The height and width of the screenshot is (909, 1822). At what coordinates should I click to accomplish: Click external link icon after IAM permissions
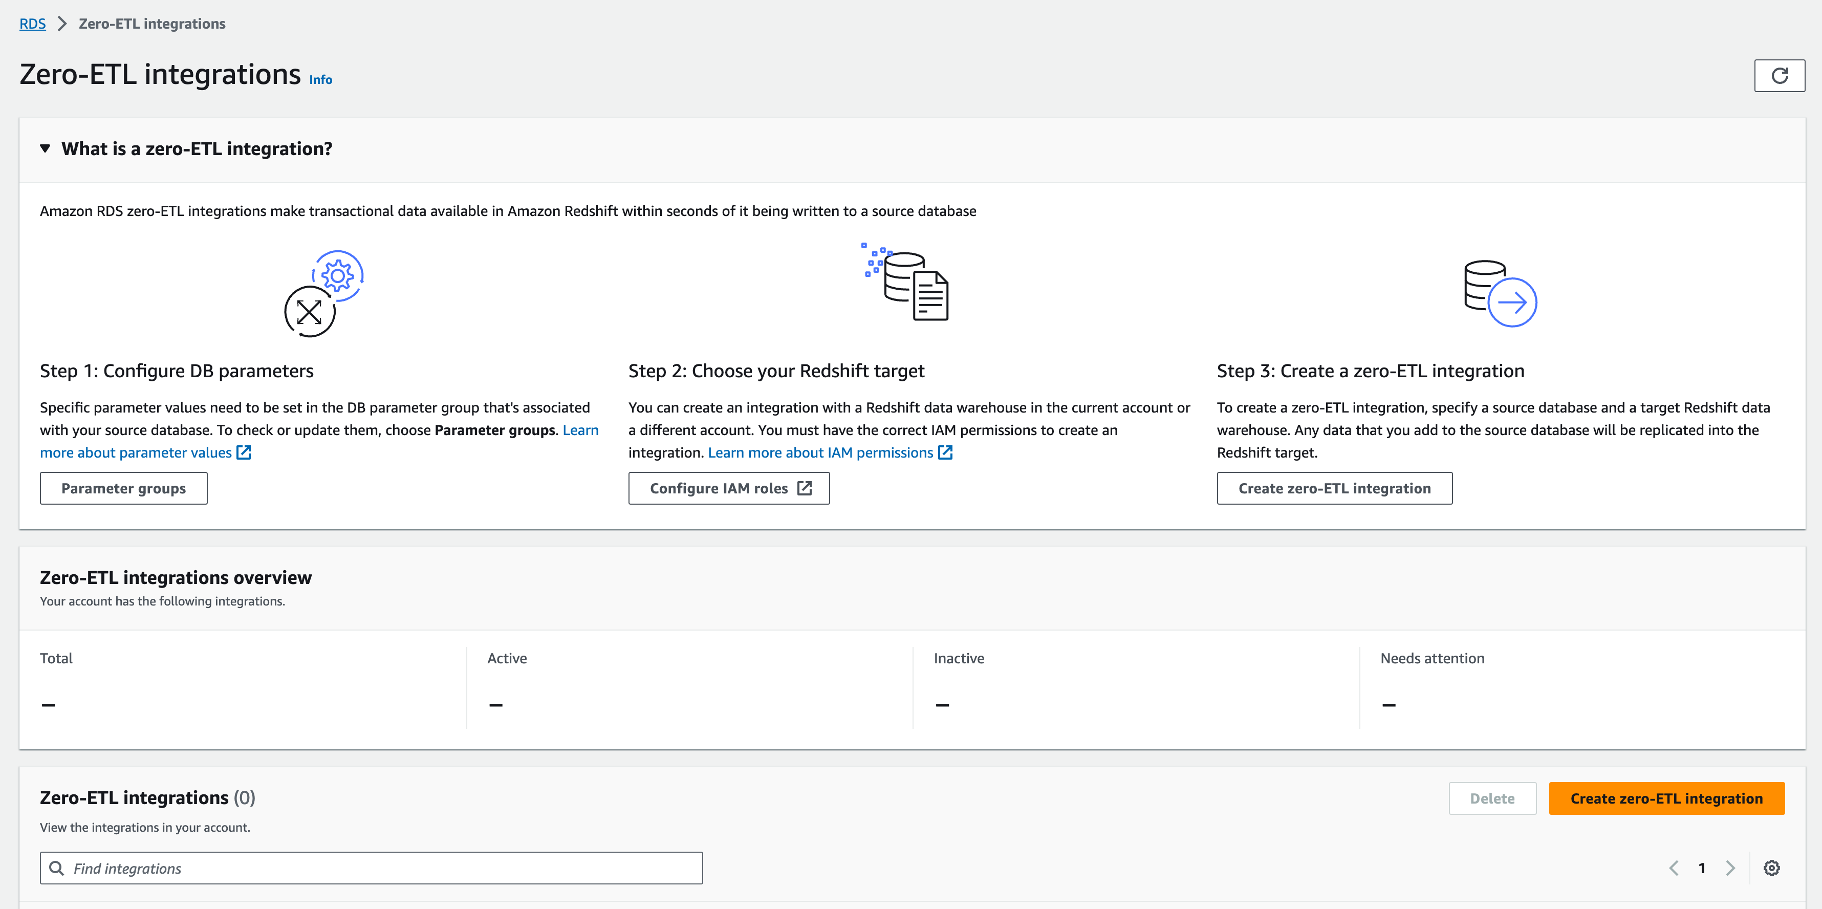(945, 453)
